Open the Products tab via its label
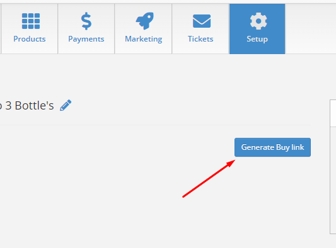The height and width of the screenshot is (248, 336). tap(30, 39)
